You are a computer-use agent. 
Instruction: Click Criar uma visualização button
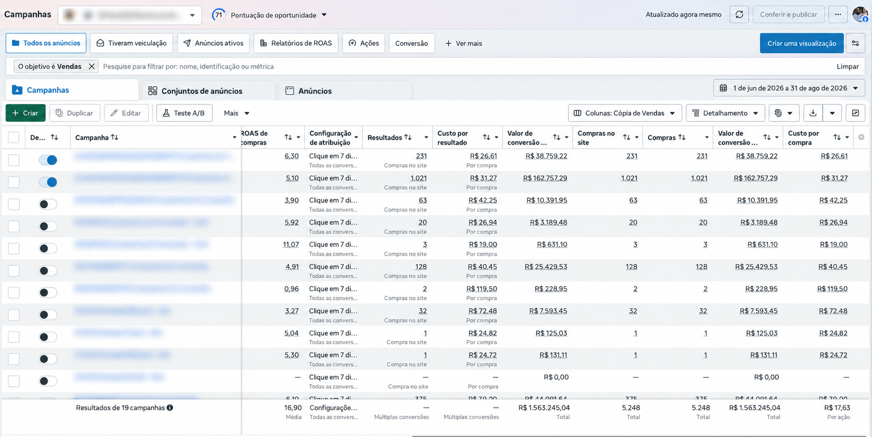pyautogui.click(x=802, y=43)
